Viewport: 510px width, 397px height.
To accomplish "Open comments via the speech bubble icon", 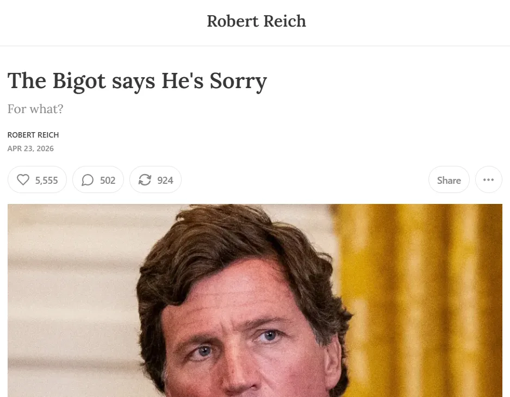I will [88, 179].
